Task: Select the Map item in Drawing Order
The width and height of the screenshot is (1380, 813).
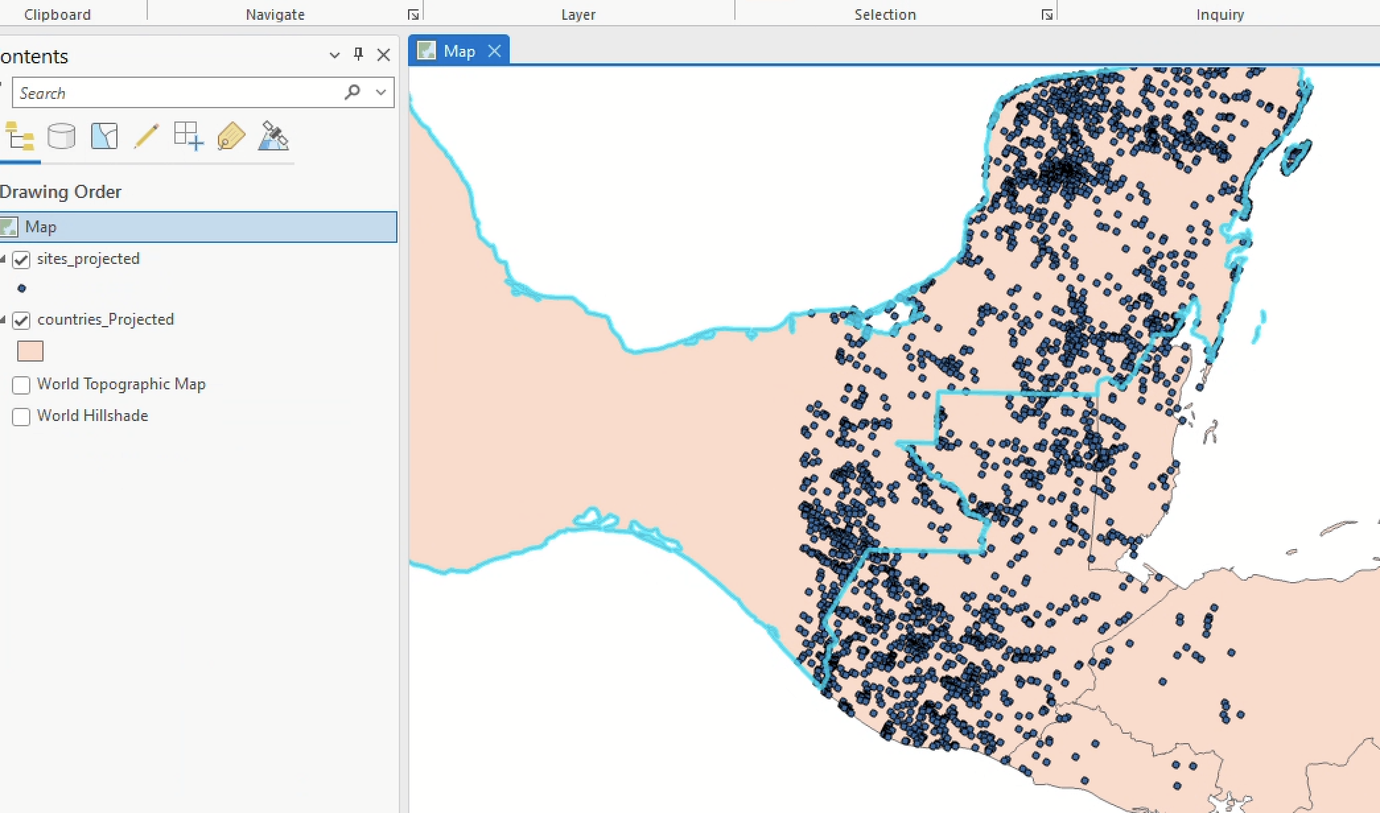Action: 42,226
